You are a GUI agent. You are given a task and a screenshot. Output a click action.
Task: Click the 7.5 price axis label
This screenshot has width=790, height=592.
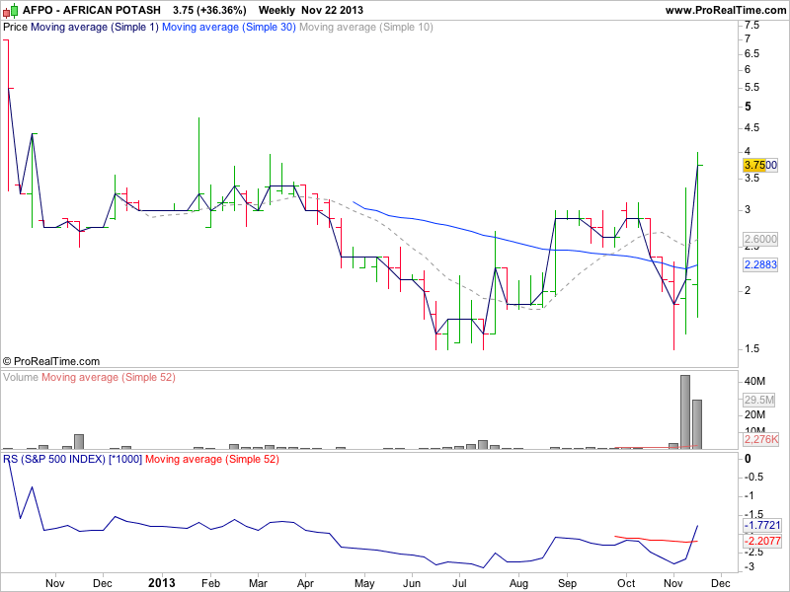pyautogui.click(x=751, y=26)
